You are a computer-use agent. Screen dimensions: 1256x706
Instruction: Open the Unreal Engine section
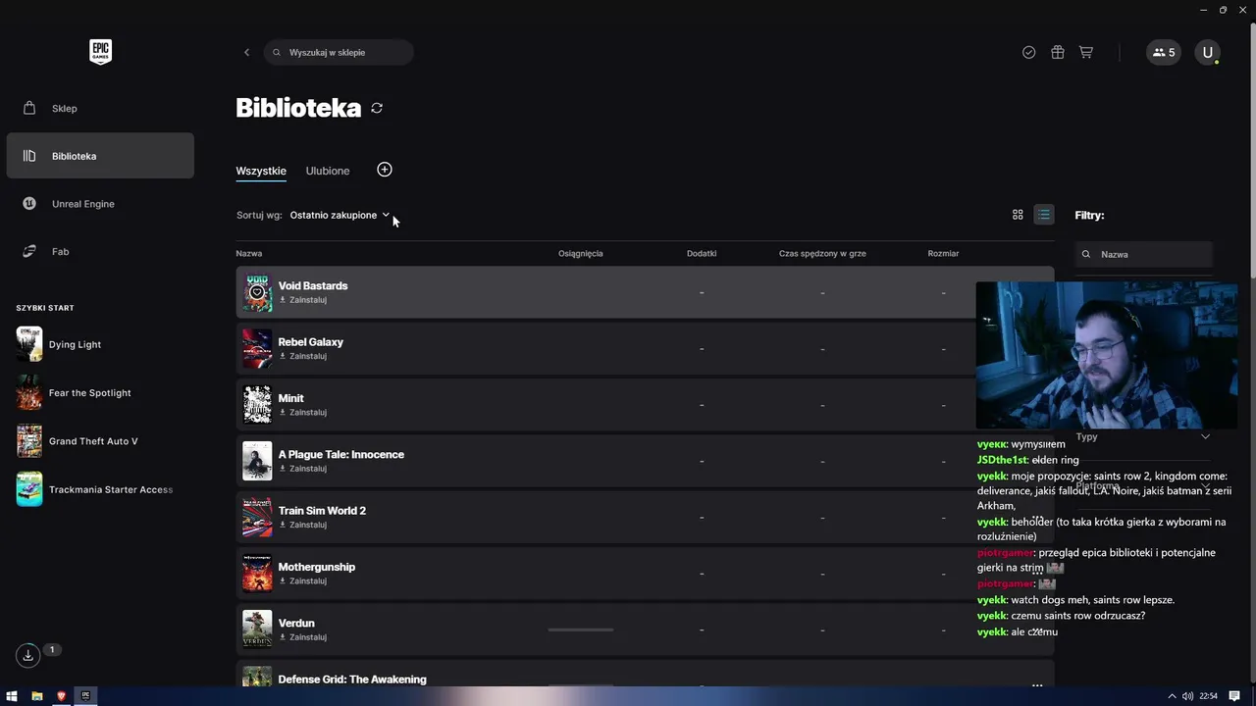click(100, 204)
